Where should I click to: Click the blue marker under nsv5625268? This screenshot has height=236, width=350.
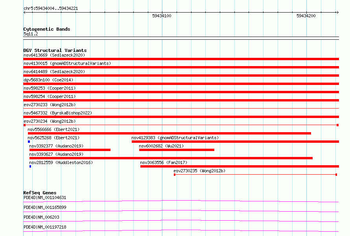(29, 142)
